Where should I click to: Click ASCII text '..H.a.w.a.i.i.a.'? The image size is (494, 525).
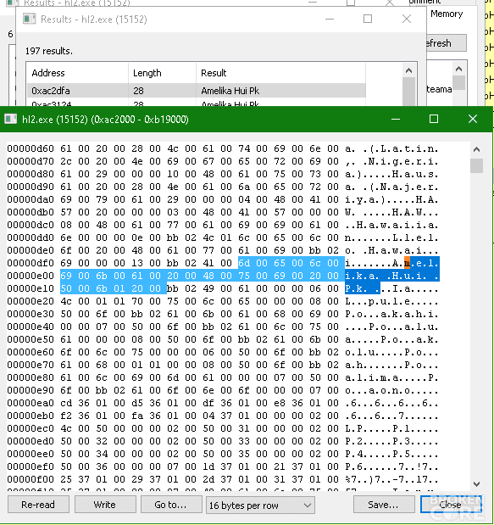pos(392,225)
